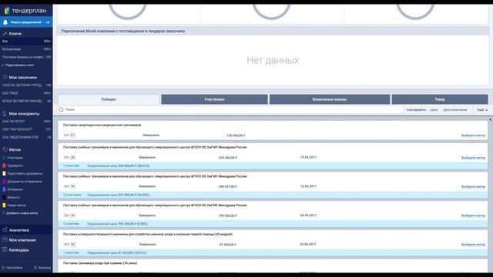The image size is (493, 277).
Task: Click type badge in tender dated 04.04.2017
Action: coord(72,215)
